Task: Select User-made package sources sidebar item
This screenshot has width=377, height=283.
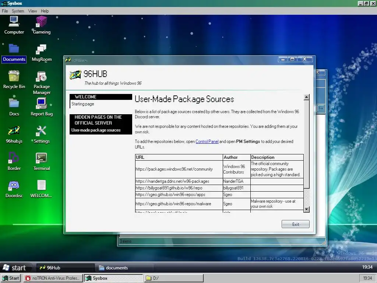Action: (x=96, y=130)
